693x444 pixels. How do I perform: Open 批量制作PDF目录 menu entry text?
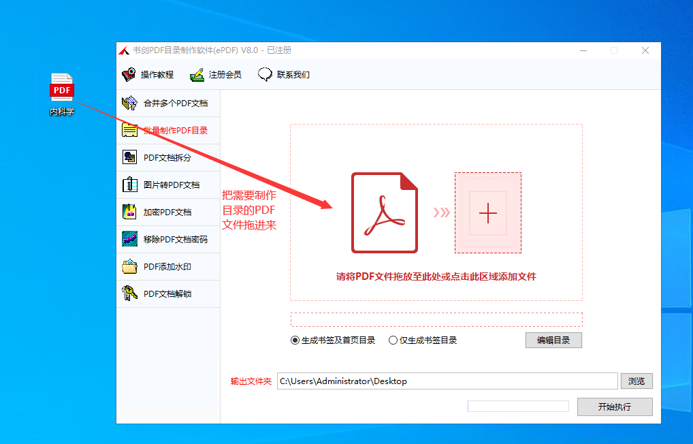(x=176, y=131)
